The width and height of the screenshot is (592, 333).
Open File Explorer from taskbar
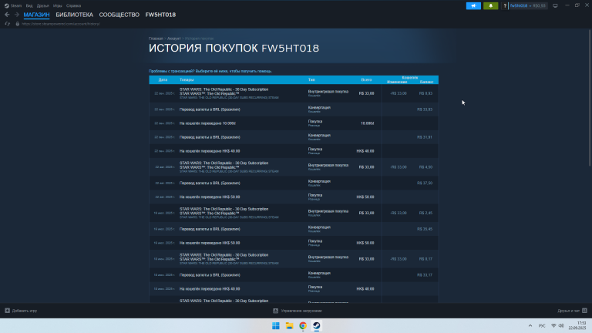point(289,326)
